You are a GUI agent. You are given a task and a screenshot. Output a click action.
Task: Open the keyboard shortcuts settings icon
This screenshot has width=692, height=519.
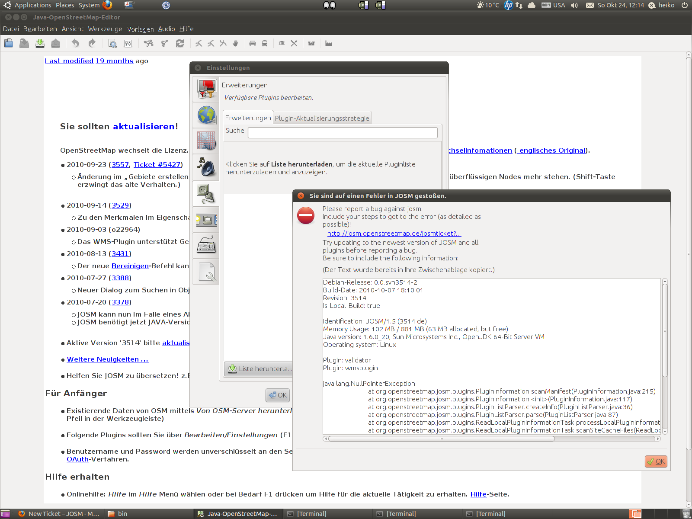(x=206, y=246)
